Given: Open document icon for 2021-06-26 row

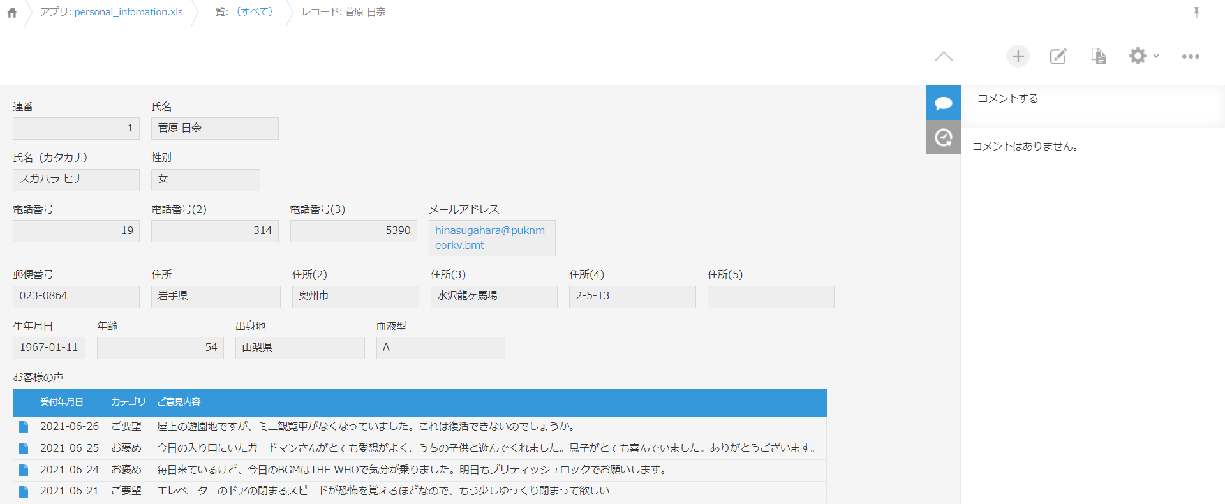Looking at the screenshot, I should [24, 427].
